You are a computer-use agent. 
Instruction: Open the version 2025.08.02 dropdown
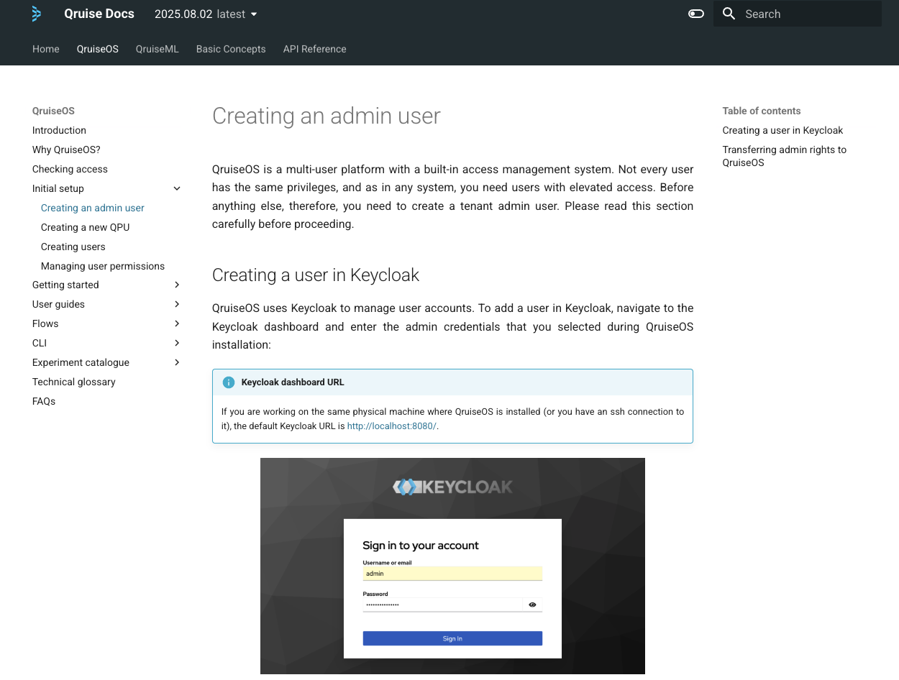pos(206,14)
